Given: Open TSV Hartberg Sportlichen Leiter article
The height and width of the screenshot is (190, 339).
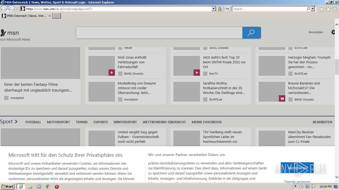Looking at the screenshot, I should pos(222,137).
